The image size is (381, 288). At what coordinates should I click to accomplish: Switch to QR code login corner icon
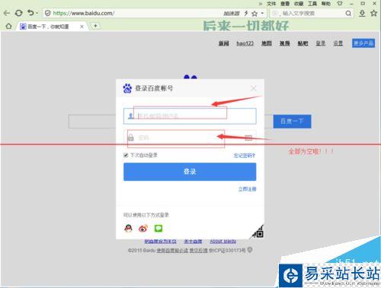click(x=258, y=232)
